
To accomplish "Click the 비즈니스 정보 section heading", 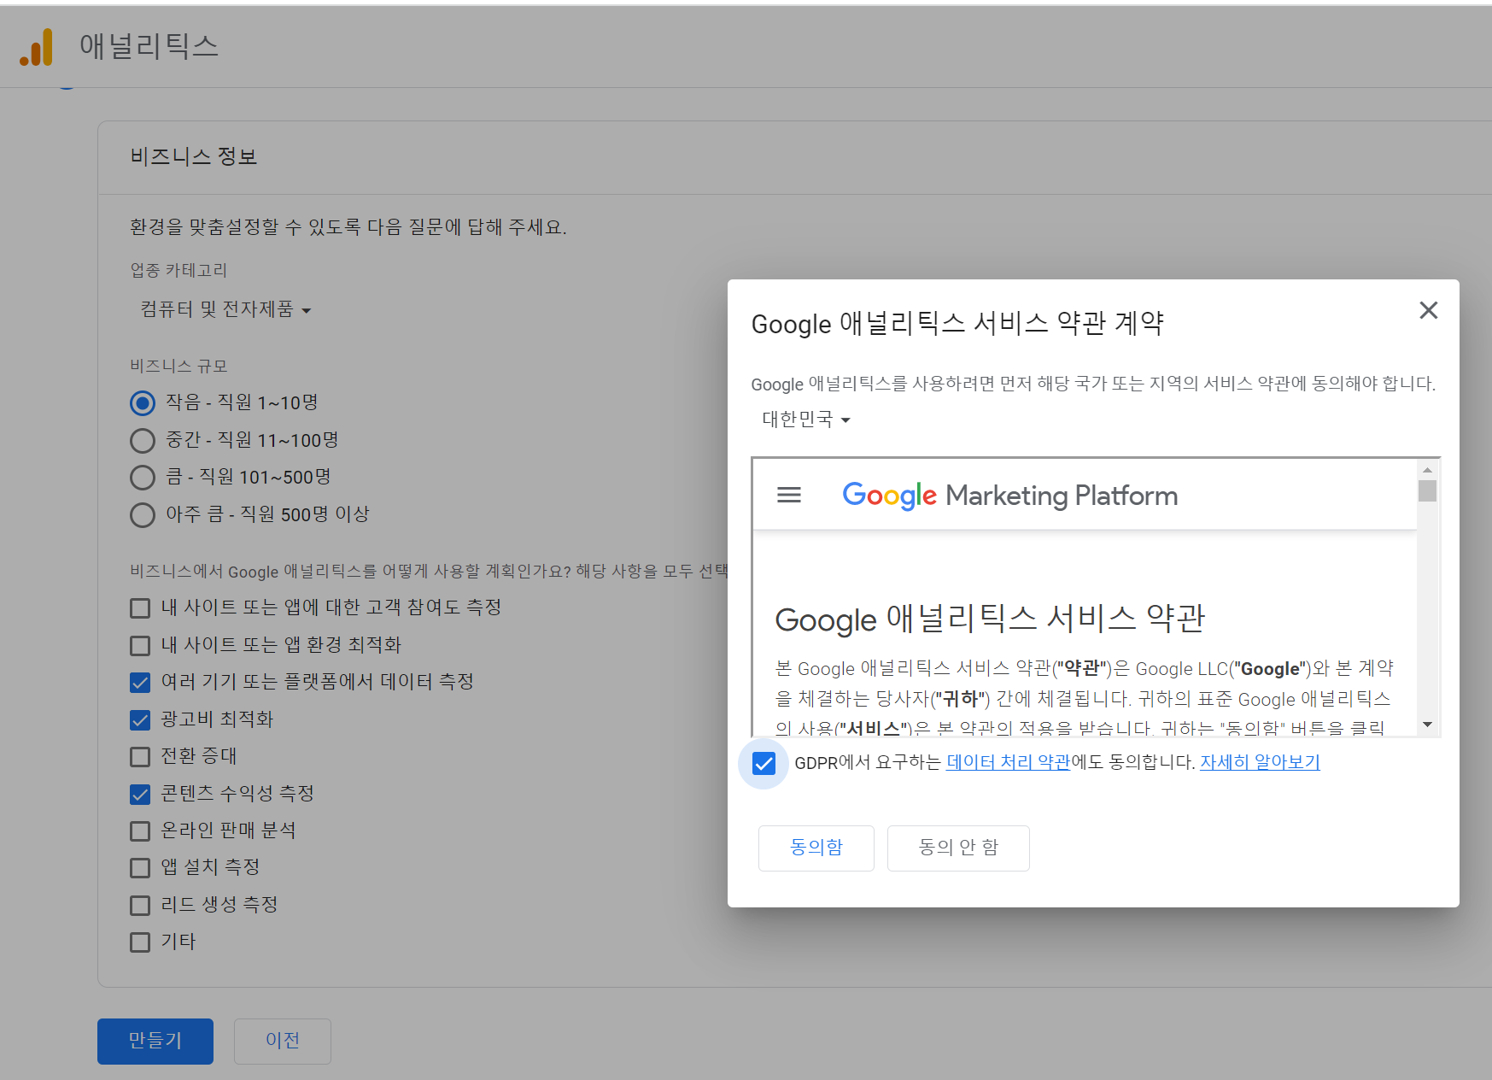I will [194, 157].
